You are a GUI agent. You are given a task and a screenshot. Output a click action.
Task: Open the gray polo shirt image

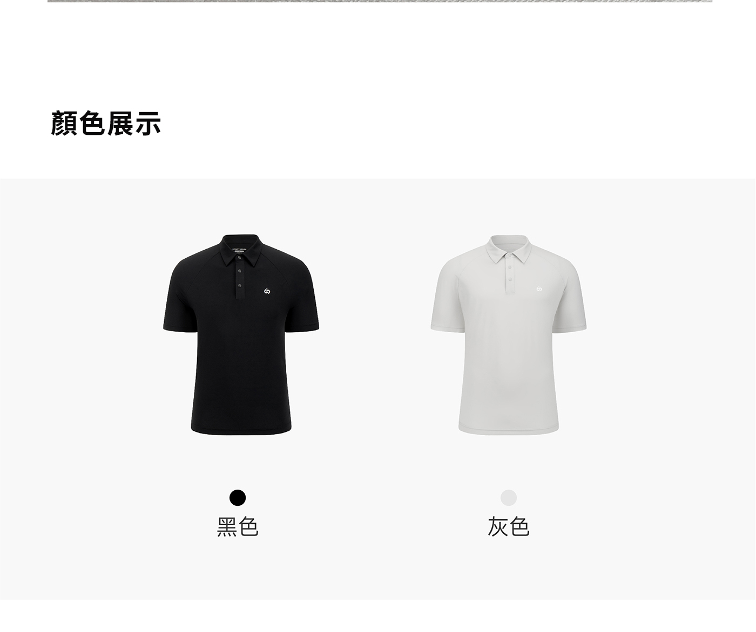[509, 334]
